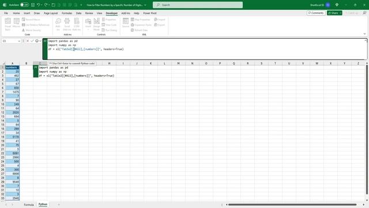The width and height of the screenshot is (369, 208).
Task: Click View Code
Action: pos(109,25)
